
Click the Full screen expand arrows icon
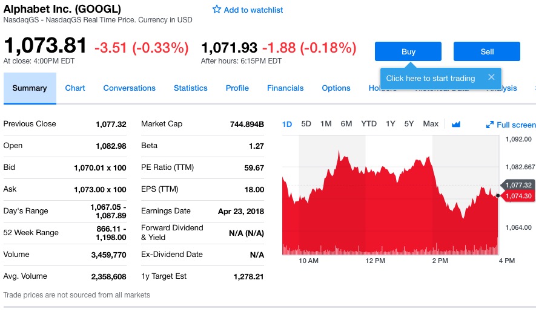point(490,125)
